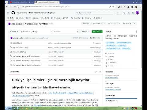Open İlçe İsimleri Numerolojik Kayıtları .ods file
The width and height of the screenshot is (147, 110).
point(26,61)
